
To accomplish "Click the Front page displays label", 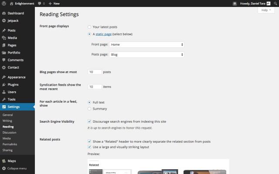I will point(54,26).
